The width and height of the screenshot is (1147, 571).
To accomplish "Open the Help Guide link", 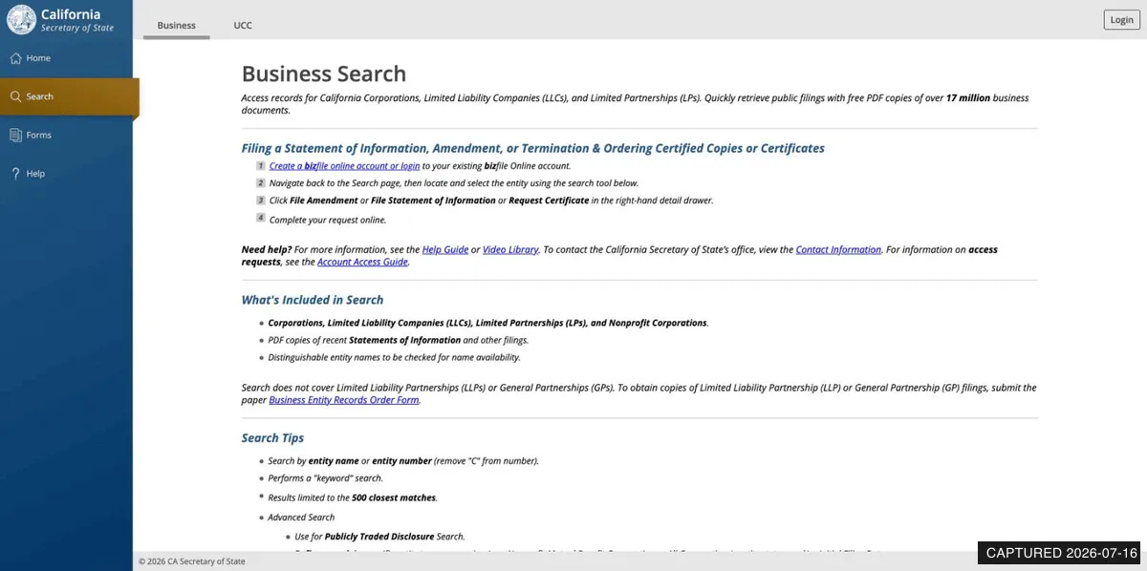I will tap(445, 250).
